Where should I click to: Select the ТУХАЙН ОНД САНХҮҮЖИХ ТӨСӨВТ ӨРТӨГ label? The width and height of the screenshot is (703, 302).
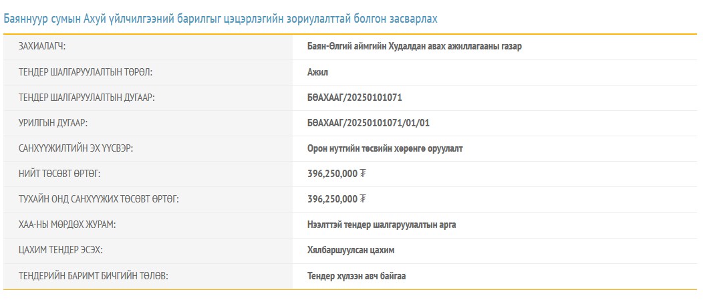pyautogui.click(x=99, y=199)
